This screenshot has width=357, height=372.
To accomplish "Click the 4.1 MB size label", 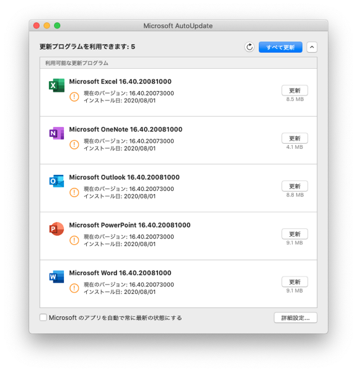I will (x=294, y=147).
